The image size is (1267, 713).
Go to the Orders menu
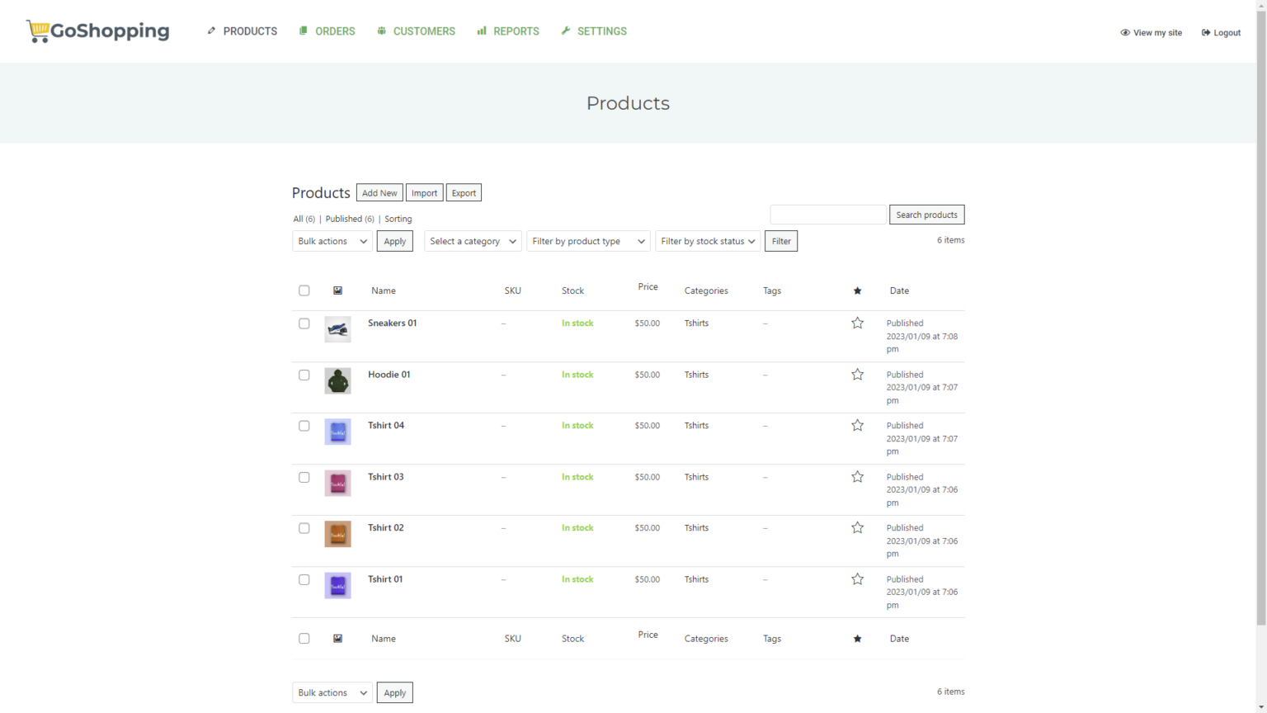coord(327,31)
